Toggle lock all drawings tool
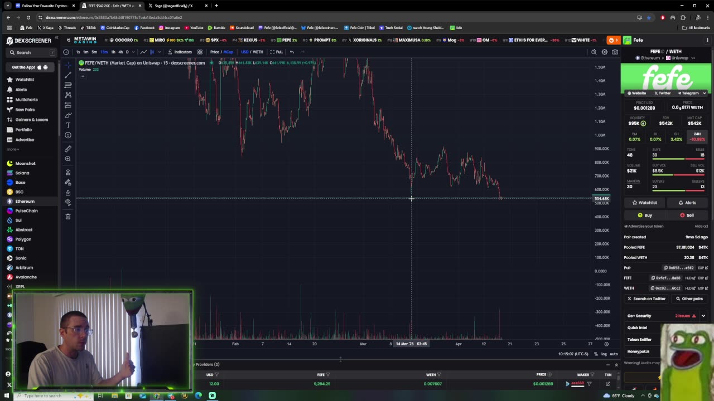Screen dimensions: 714x401 [68, 192]
